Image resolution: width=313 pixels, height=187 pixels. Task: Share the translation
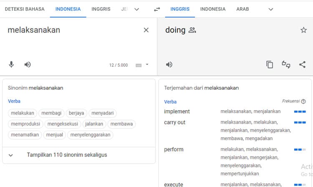tap(303, 64)
